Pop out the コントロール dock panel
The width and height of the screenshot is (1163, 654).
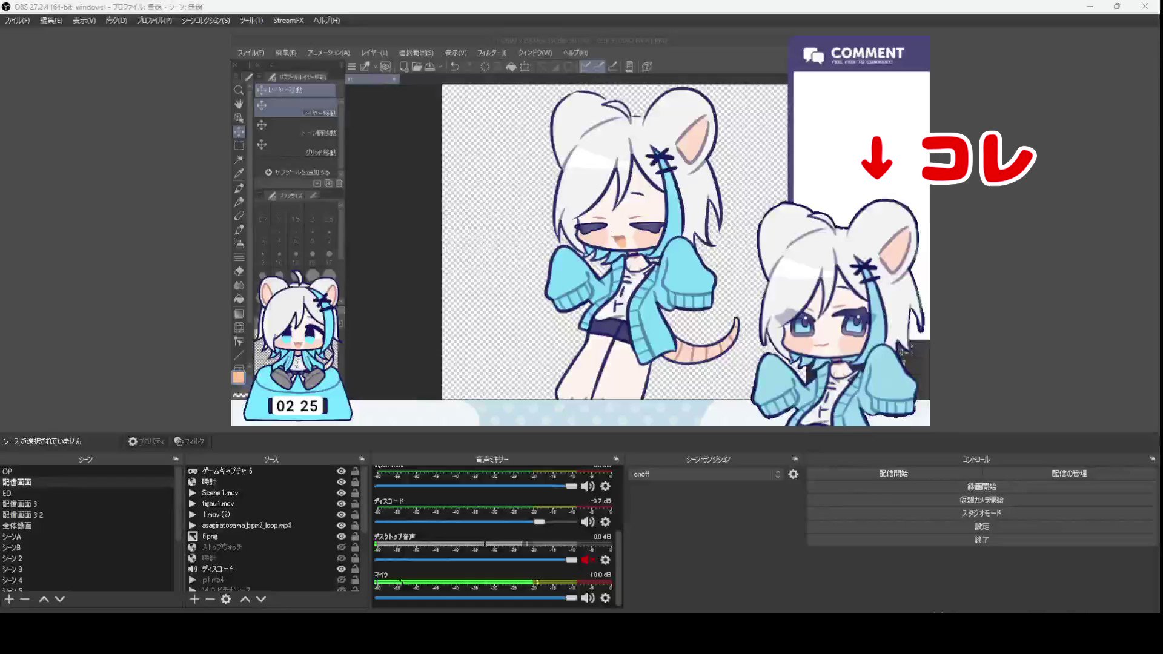click(1152, 459)
